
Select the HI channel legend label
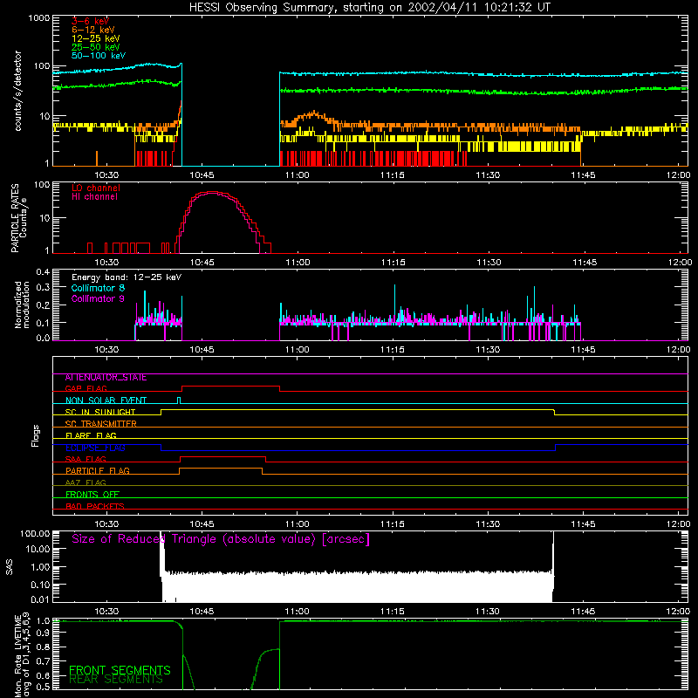tap(94, 197)
